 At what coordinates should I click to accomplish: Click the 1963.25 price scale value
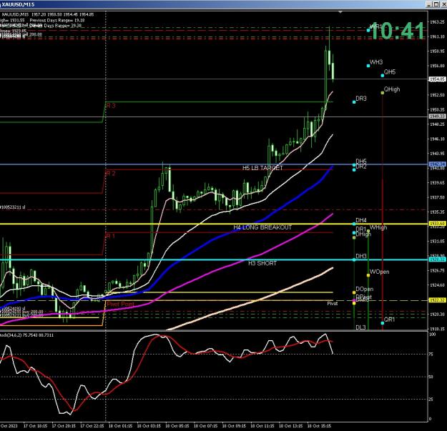[437, 22]
